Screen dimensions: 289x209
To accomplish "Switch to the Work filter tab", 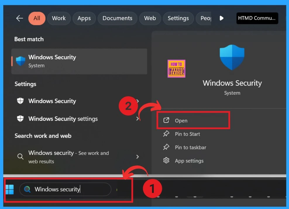I will (59, 18).
